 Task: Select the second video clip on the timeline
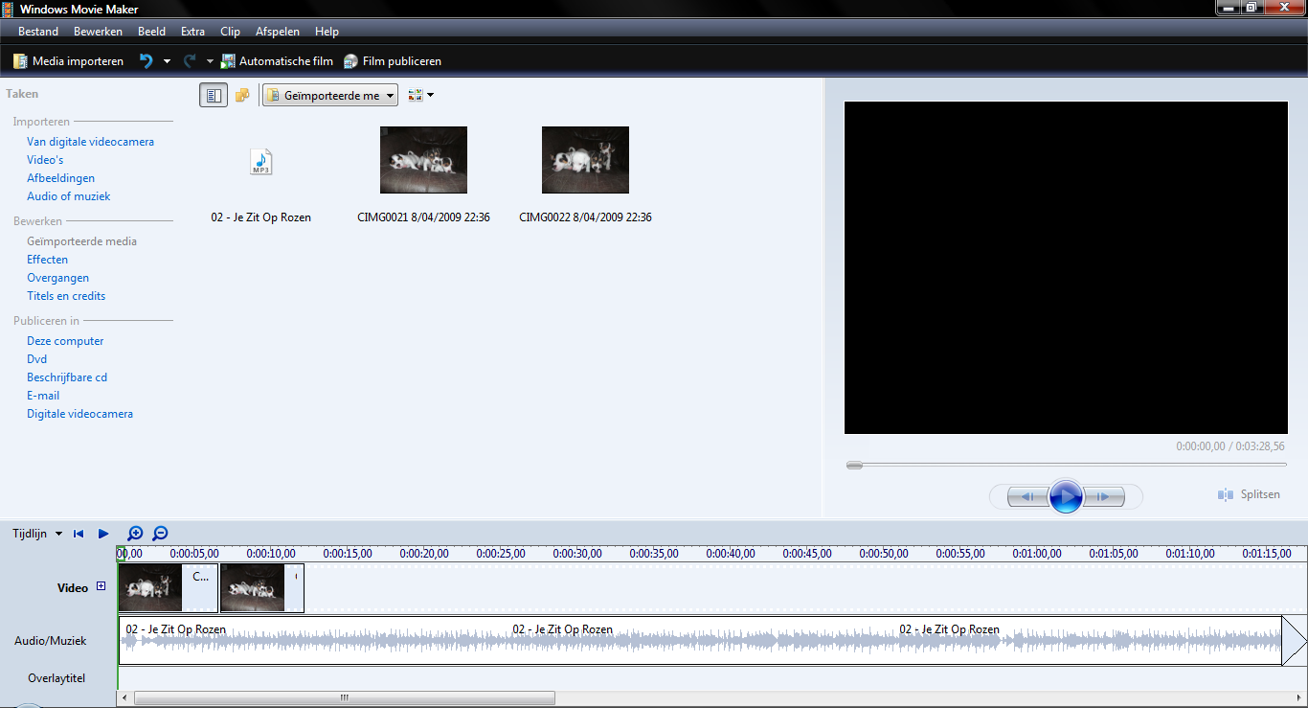pos(262,588)
